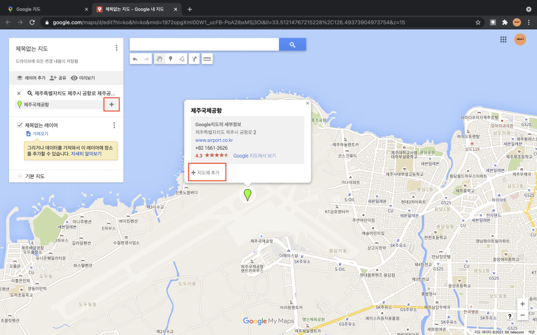Click the 제목없는 레이어 layer name
Image resolution: width=537 pixels, height=335 pixels.
[x=42, y=125]
